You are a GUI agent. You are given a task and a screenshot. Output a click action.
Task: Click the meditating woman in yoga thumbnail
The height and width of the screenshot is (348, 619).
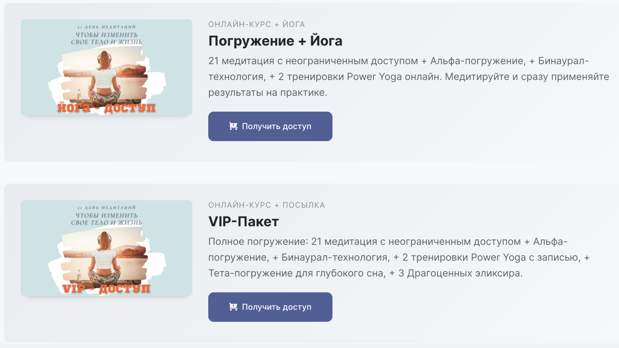tap(104, 78)
